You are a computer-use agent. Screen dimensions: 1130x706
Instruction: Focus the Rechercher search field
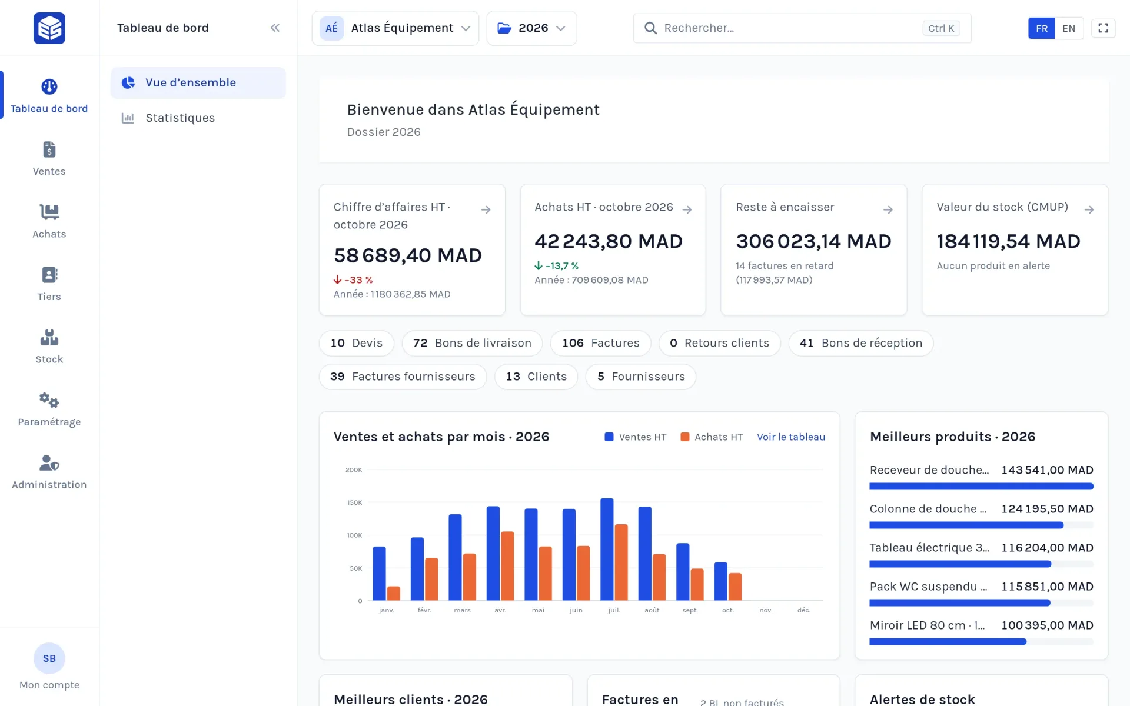pos(802,28)
